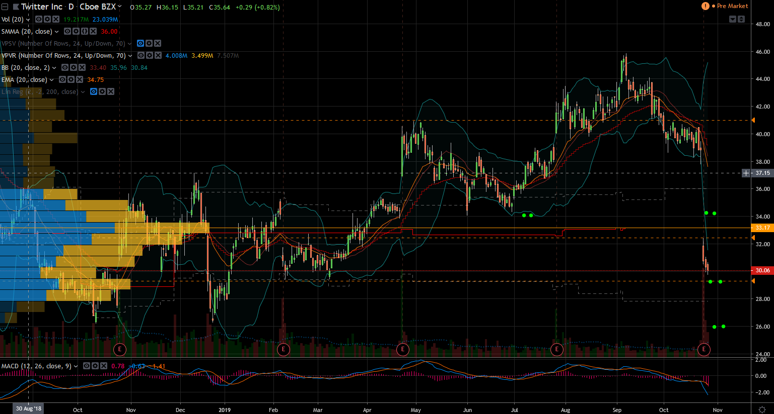Screen dimensions: 774x414
Task: Collapse the indicator legend with the minus box
Action: (x=5, y=7)
